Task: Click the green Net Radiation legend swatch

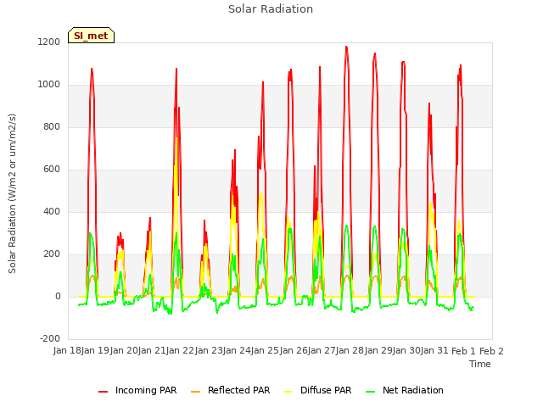Action: click(x=370, y=392)
